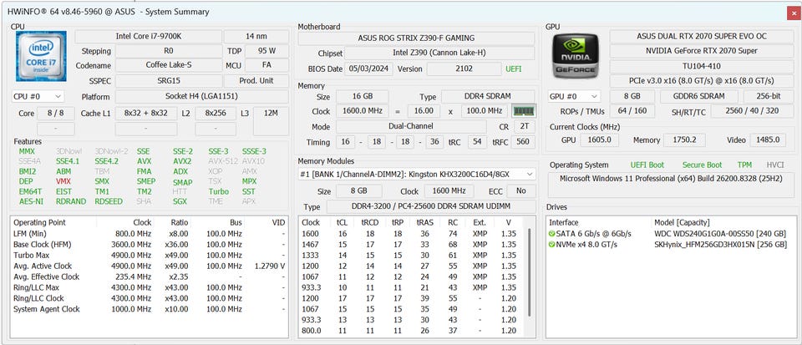
Task: Click the PCIe v3.0 x16 link field
Action: [702, 81]
